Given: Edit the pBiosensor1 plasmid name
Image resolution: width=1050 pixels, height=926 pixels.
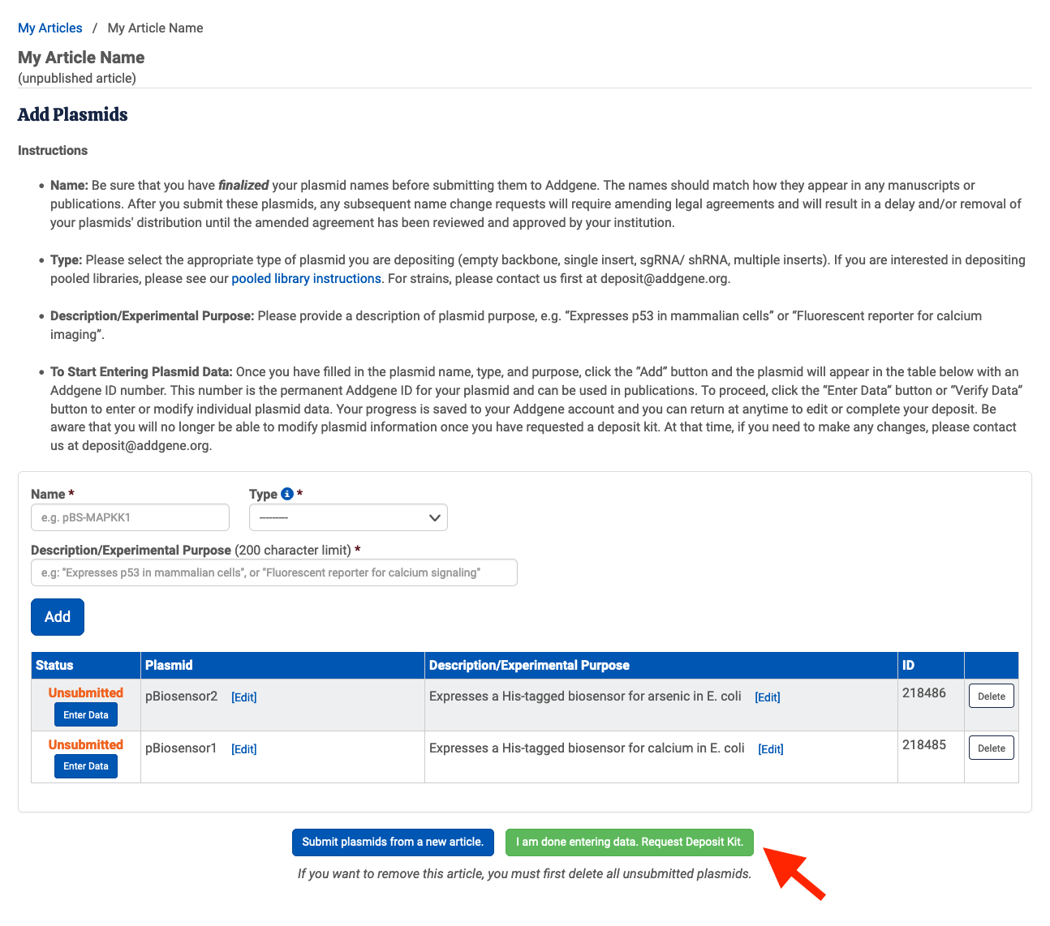Looking at the screenshot, I should coord(243,748).
